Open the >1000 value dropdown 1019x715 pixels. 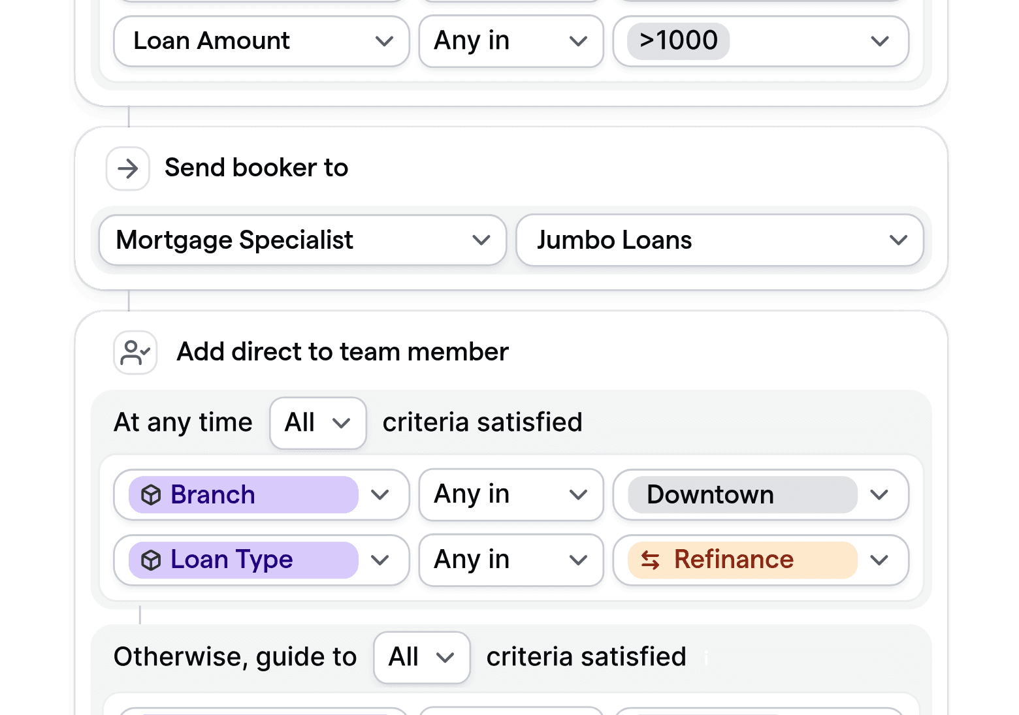click(879, 41)
